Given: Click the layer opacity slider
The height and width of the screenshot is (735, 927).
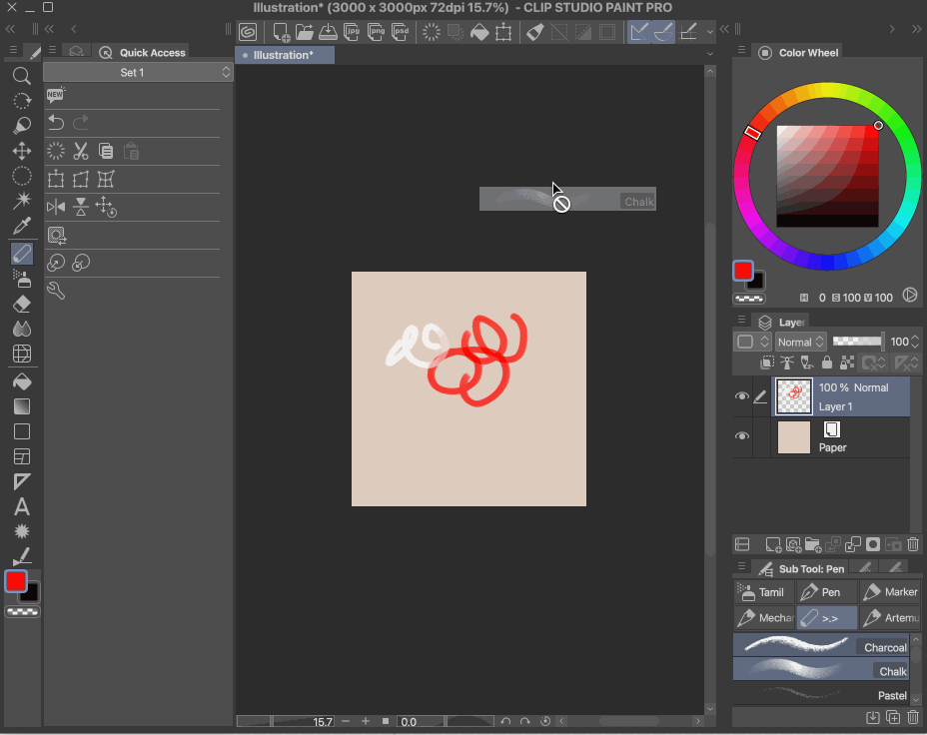Looking at the screenshot, I should (858, 341).
